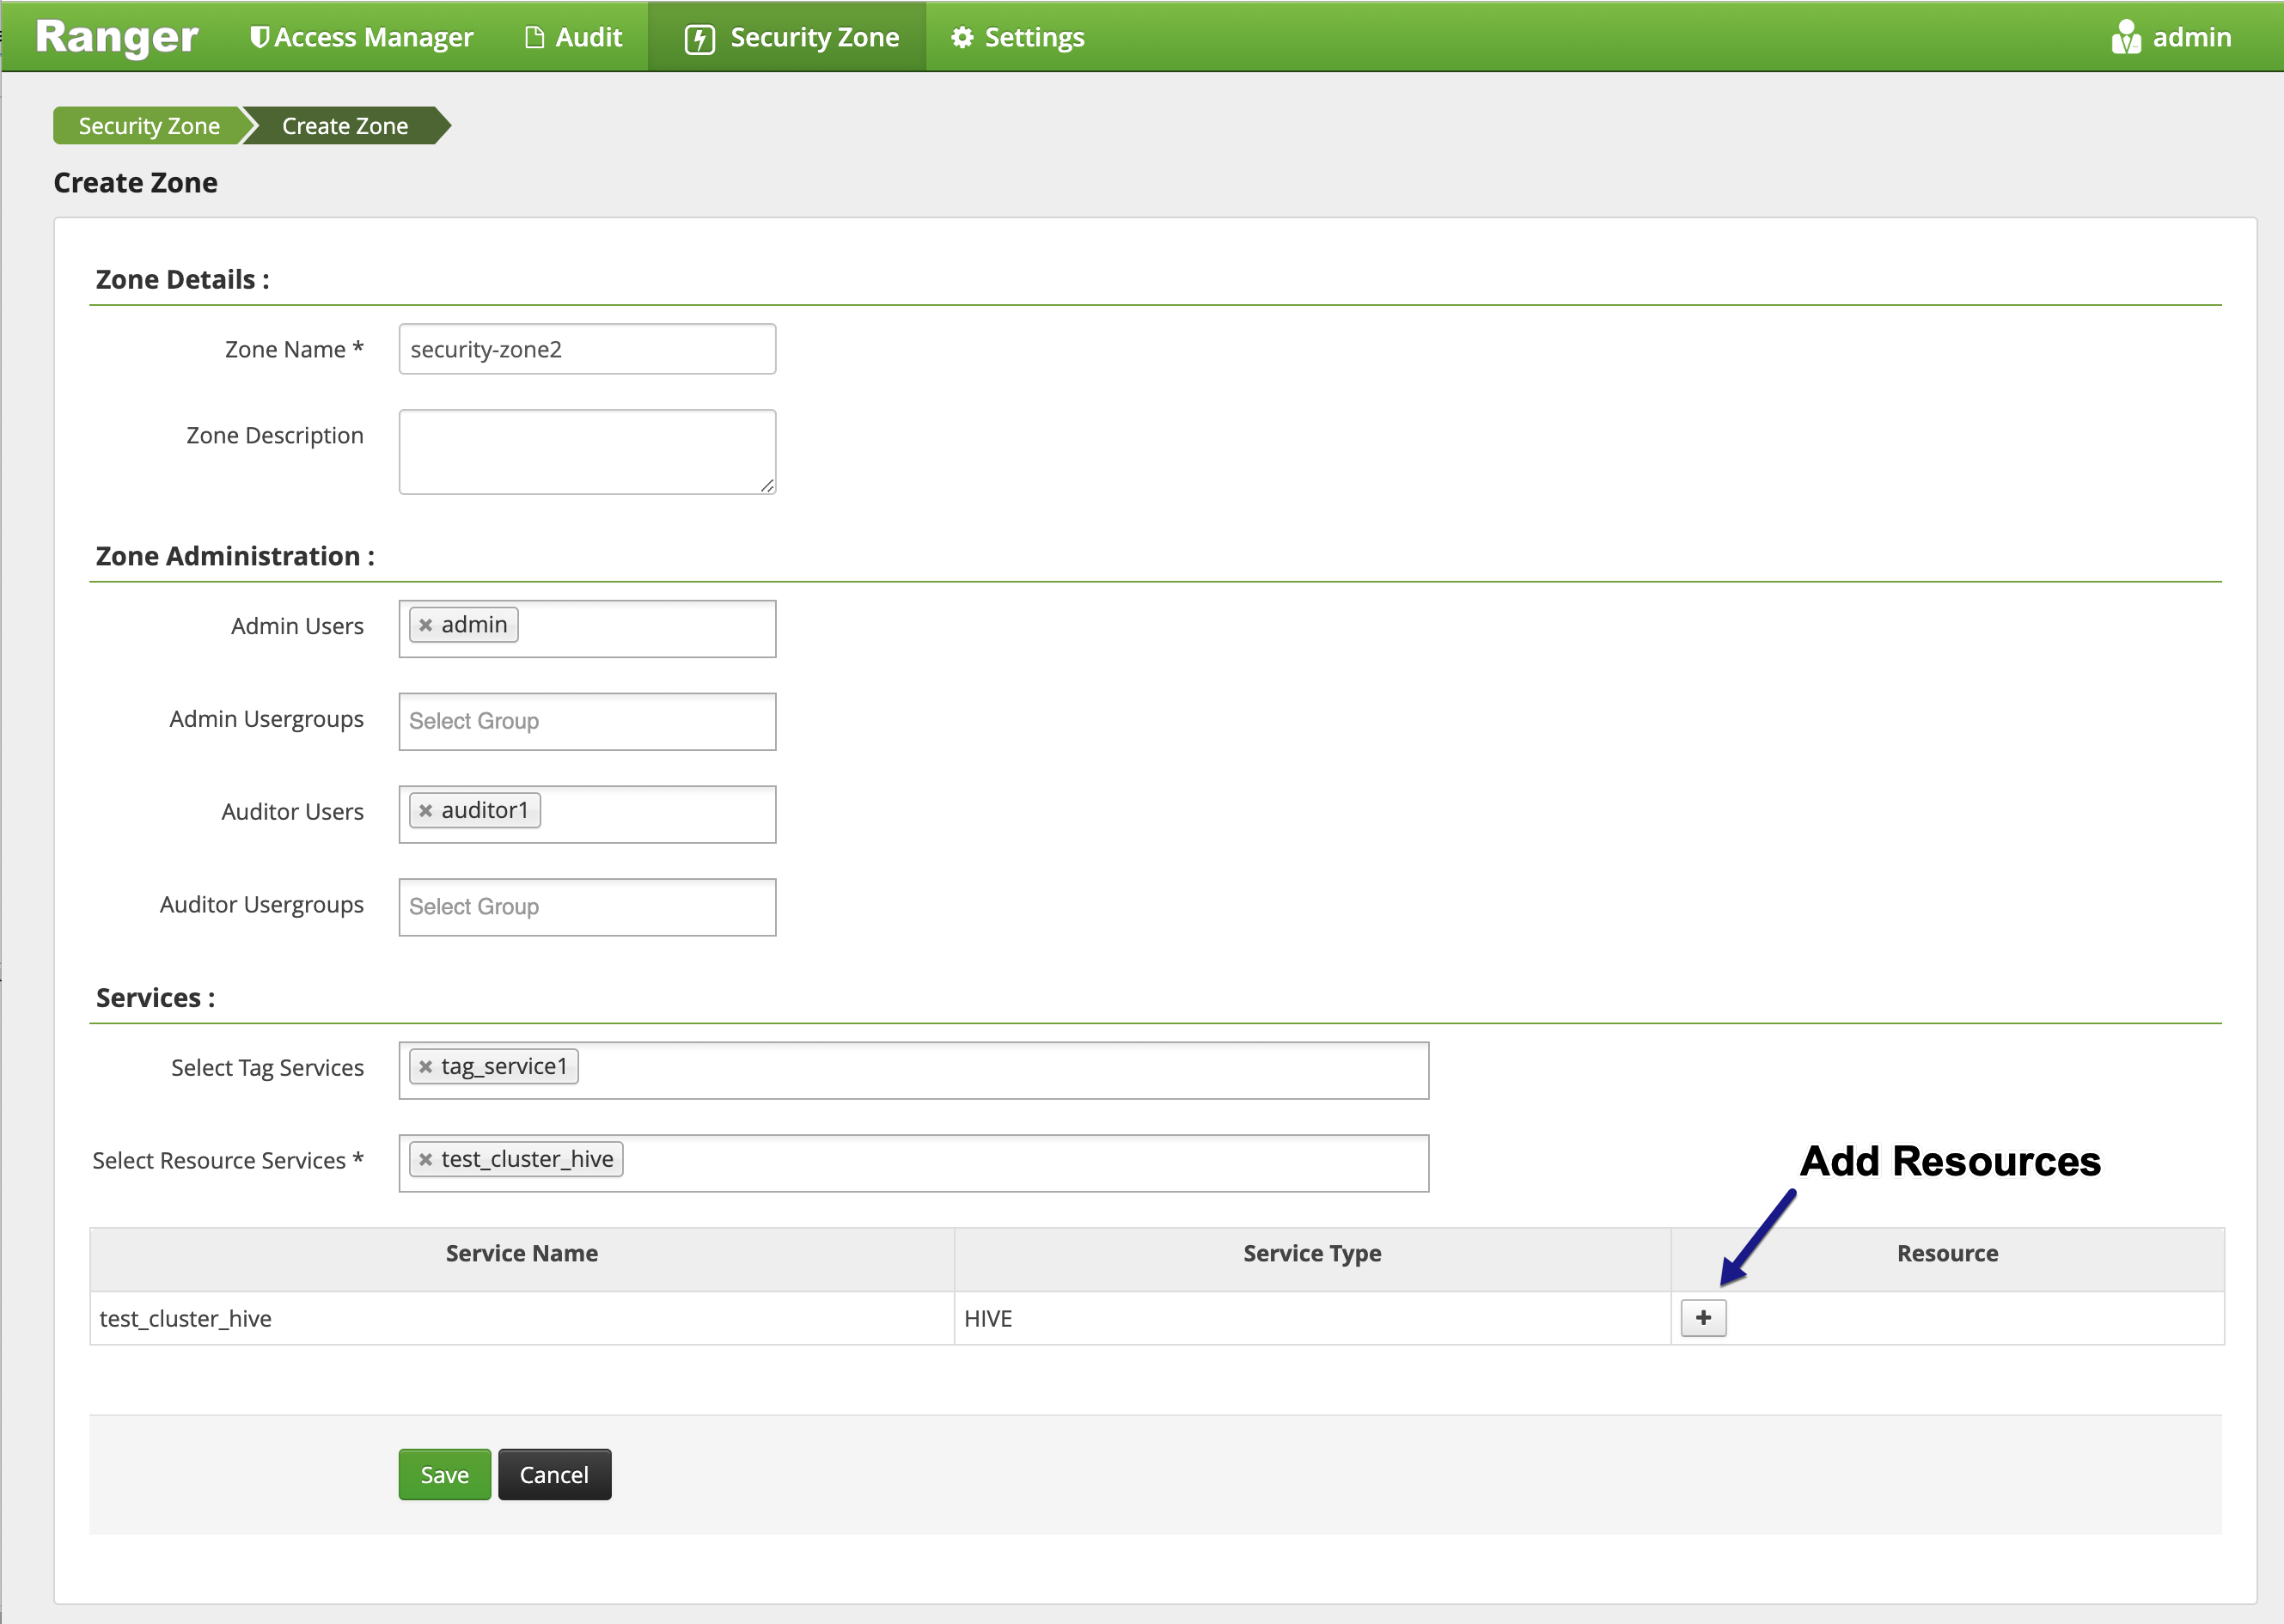2284x1624 pixels.
Task: Click the Audit document icon
Action: pos(535,38)
